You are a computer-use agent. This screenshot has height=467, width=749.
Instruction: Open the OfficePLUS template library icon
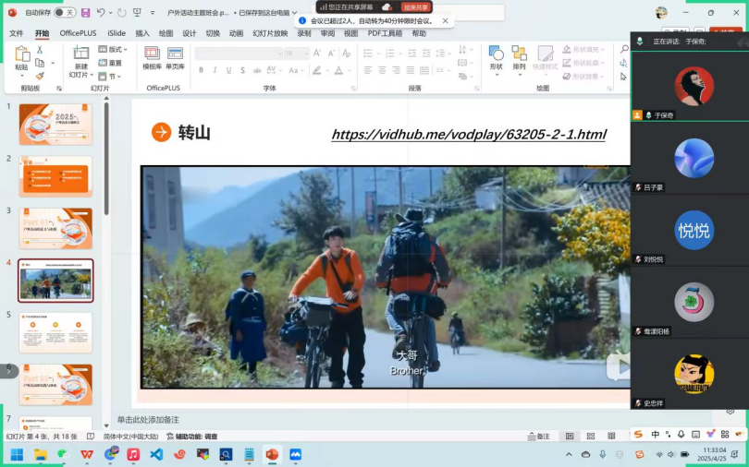(x=152, y=57)
